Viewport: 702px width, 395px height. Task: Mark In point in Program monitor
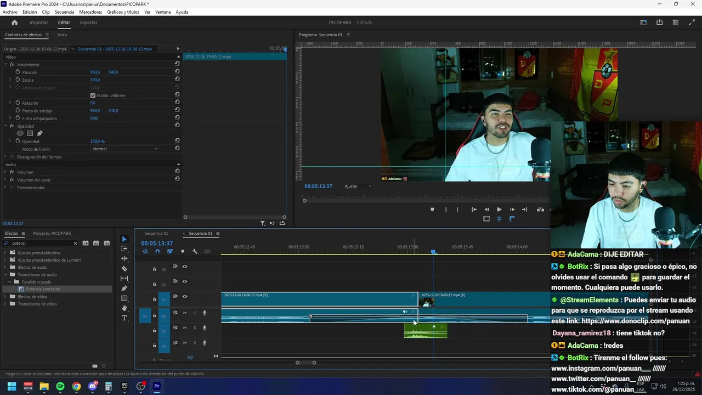pos(445,210)
